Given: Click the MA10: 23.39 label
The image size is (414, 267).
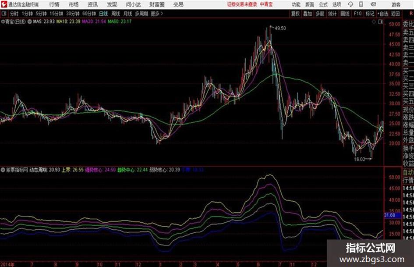Looking at the screenshot, I should (68, 21).
